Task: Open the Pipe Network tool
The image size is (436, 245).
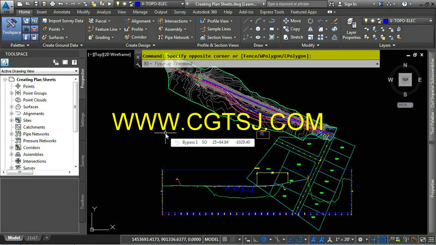Action: (x=175, y=37)
